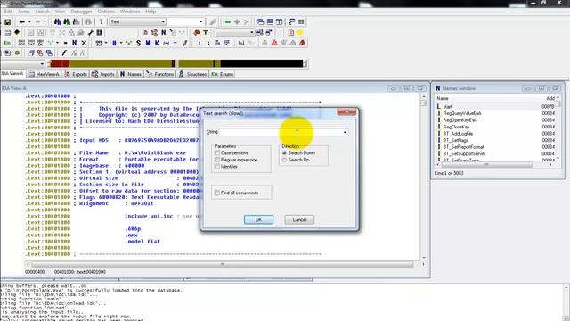
Task: Click the green 'En' enum toolbar icon
Action: (7, 43)
